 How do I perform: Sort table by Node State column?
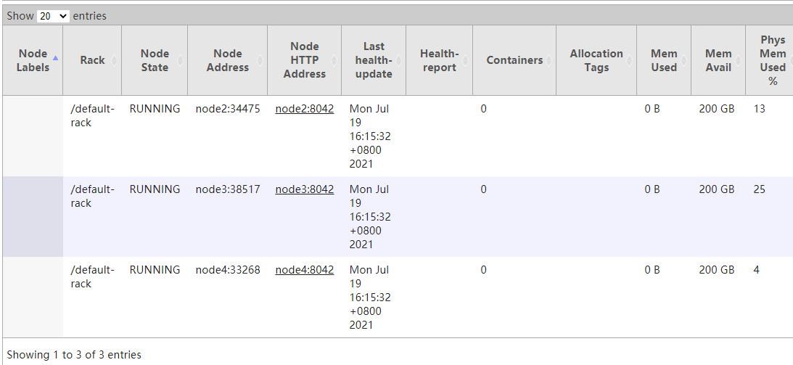click(155, 60)
